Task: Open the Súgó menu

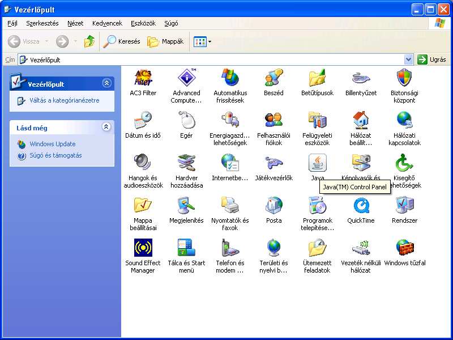Action: tap(171, 23)
